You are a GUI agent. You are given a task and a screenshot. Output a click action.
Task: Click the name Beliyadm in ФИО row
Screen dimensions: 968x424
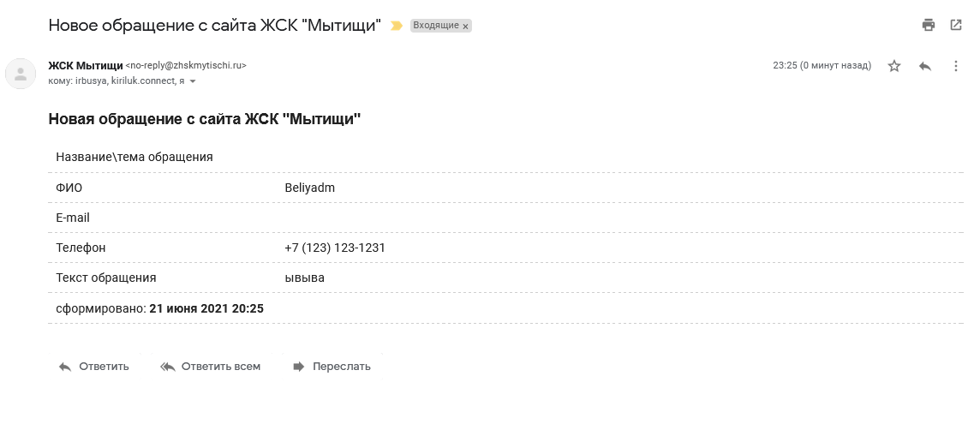tap(310, 188)
